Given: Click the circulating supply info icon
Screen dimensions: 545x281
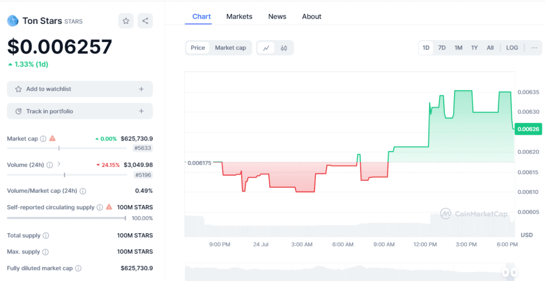Looking at the screenshot, I should tap(100, 207).
